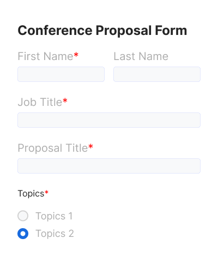218x262 pixels.
Task: Select the Topics 1 radio button
Action: (x=23, y=216)
